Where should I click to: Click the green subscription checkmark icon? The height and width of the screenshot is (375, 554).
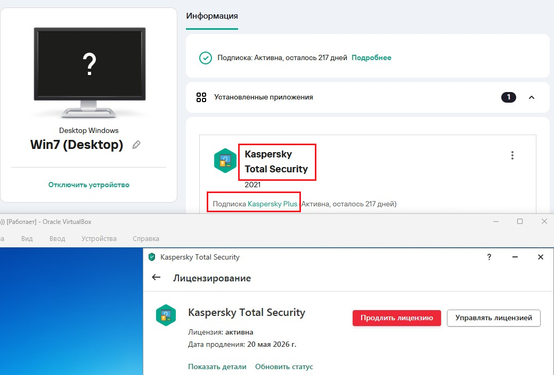(205, 58)
